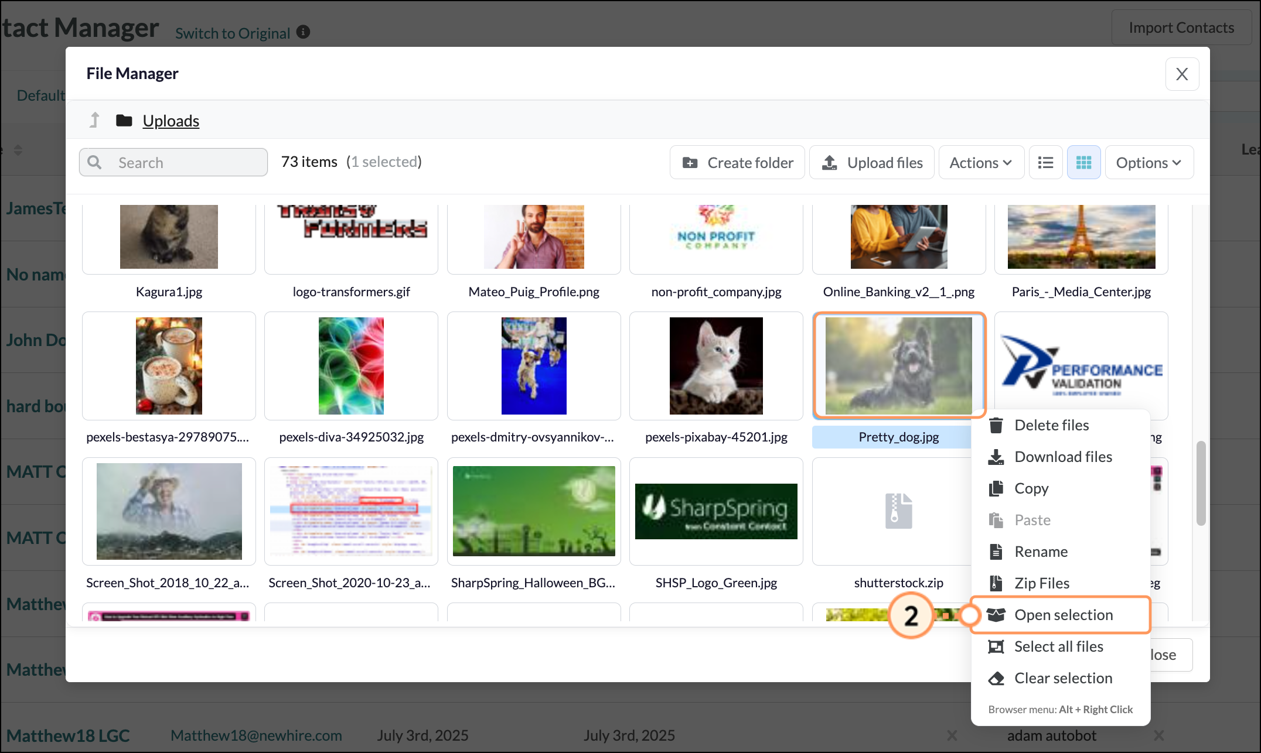Select the pexels-dmitry-ovsyannikov thumbnail
The image size is (1261, 753).
[534, 366]
